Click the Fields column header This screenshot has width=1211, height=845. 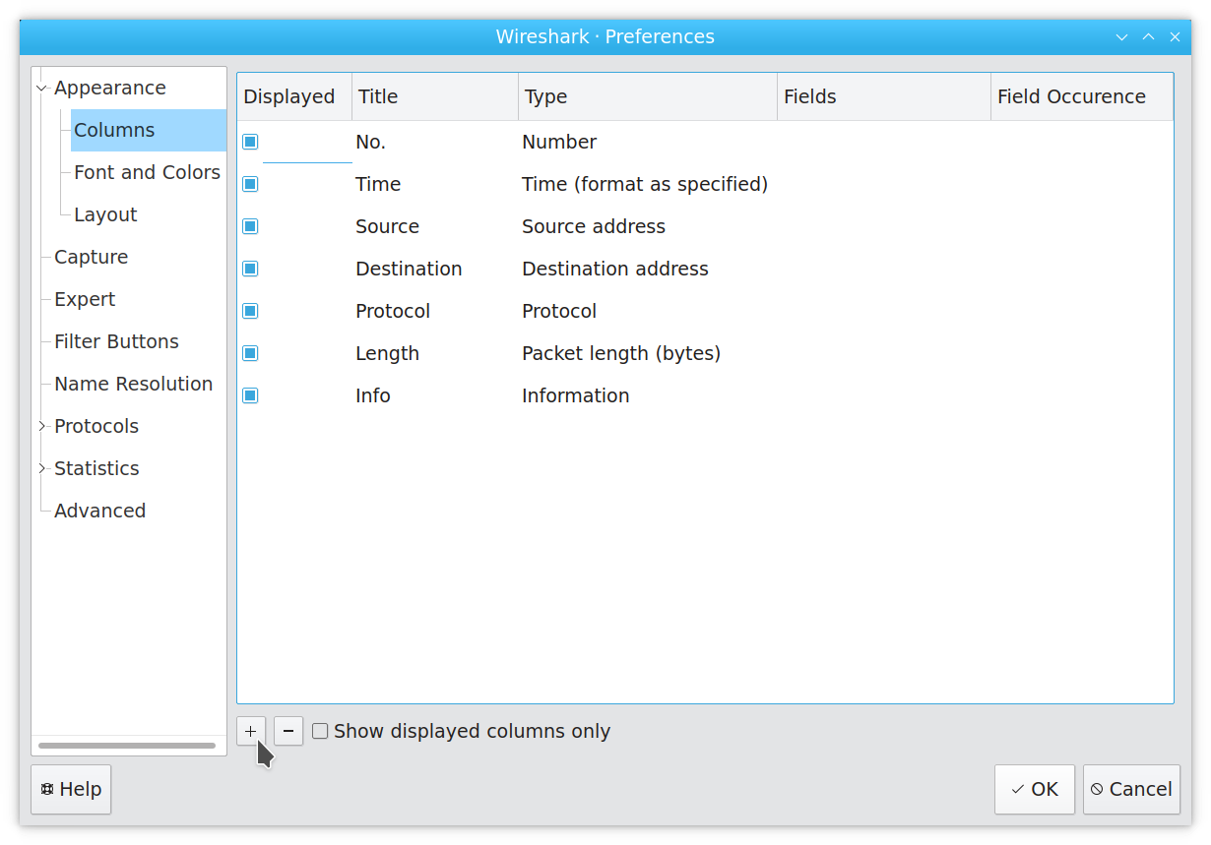point(884,96)
